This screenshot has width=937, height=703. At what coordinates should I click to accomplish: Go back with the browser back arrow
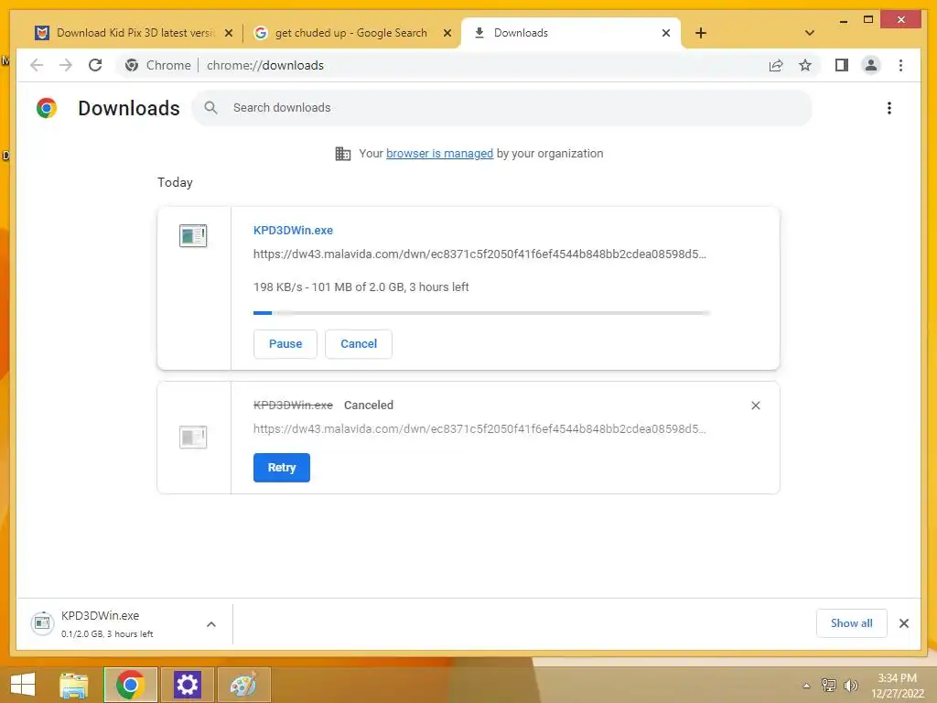click(37, 65)
